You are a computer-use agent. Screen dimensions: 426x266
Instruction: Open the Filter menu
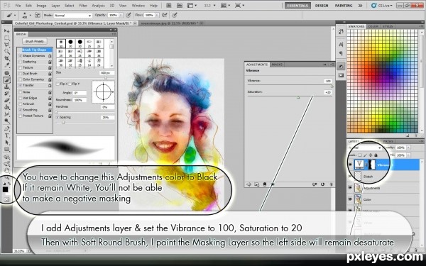83,6
